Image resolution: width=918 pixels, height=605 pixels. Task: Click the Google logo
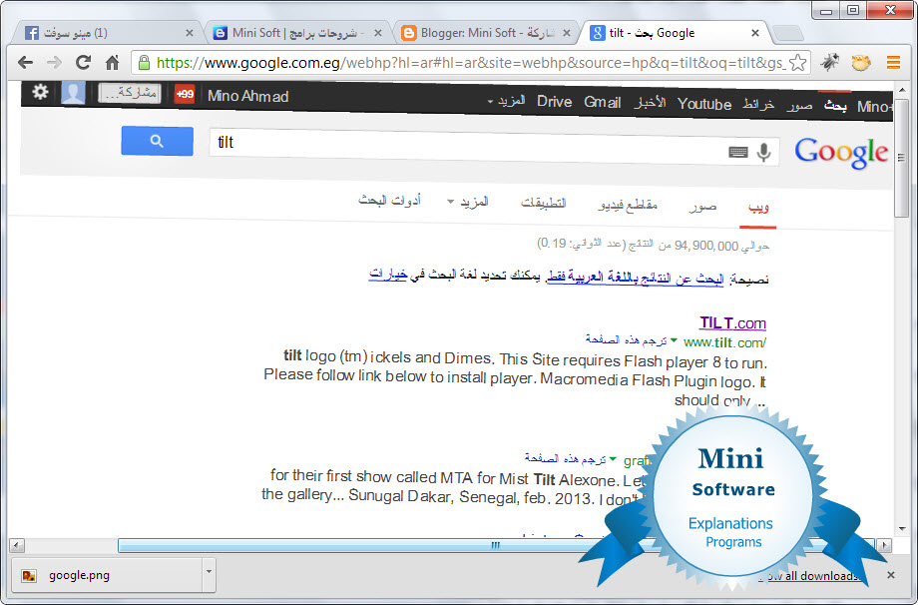[841, 153]
